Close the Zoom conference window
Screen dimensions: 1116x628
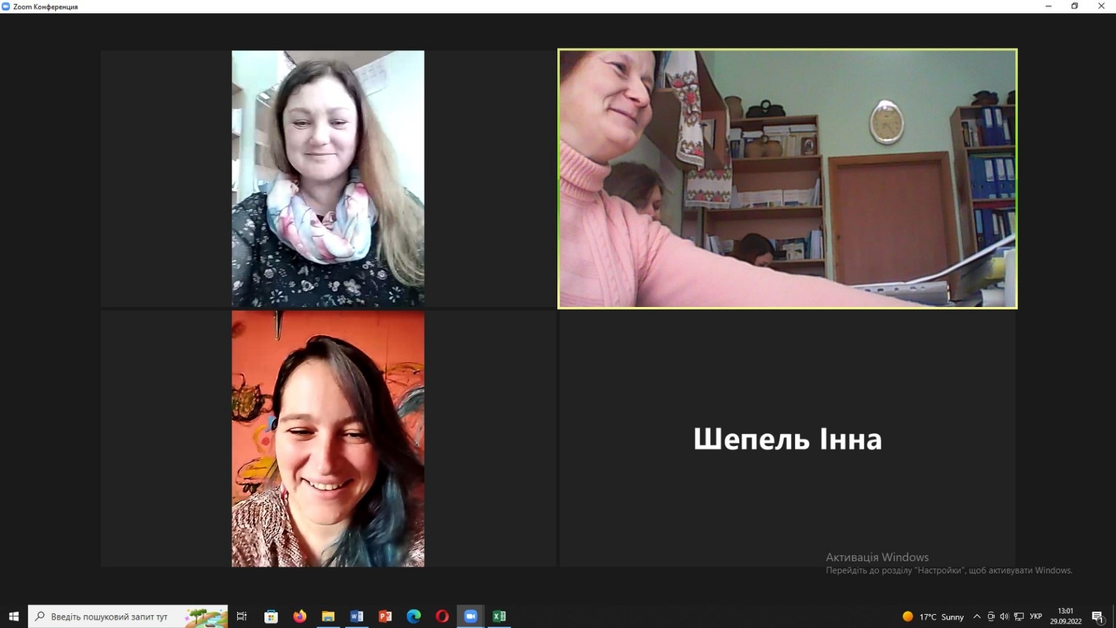pos(1101,6)
